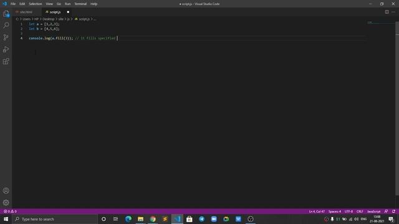Image resolution: width=399 pixels, height=224 pixels.
Task: Open Sublime Text from taskbar
Action: (165, 219)
